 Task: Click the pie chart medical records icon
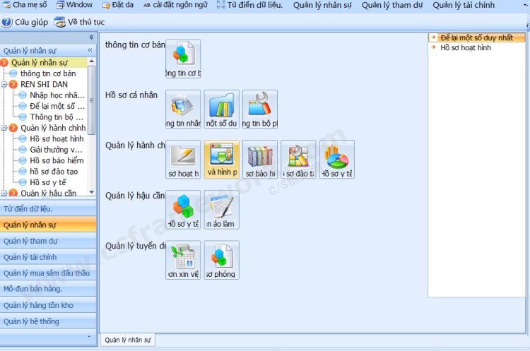337,158
